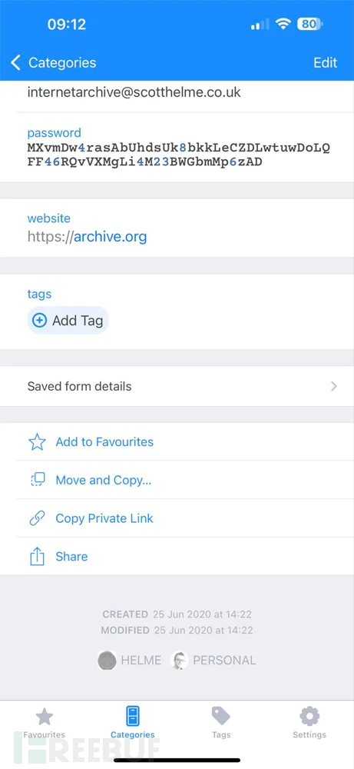354x769 pixels.
Task: Tap the Add Tag button
Action: coord(68,321)
